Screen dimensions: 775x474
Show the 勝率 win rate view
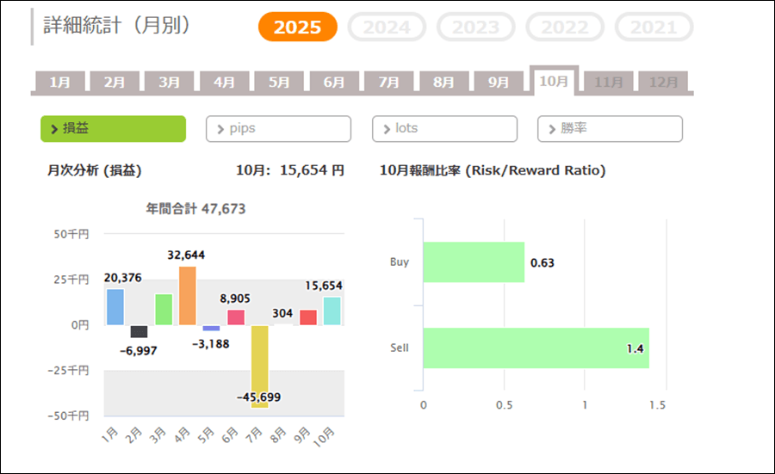point(610,128)
